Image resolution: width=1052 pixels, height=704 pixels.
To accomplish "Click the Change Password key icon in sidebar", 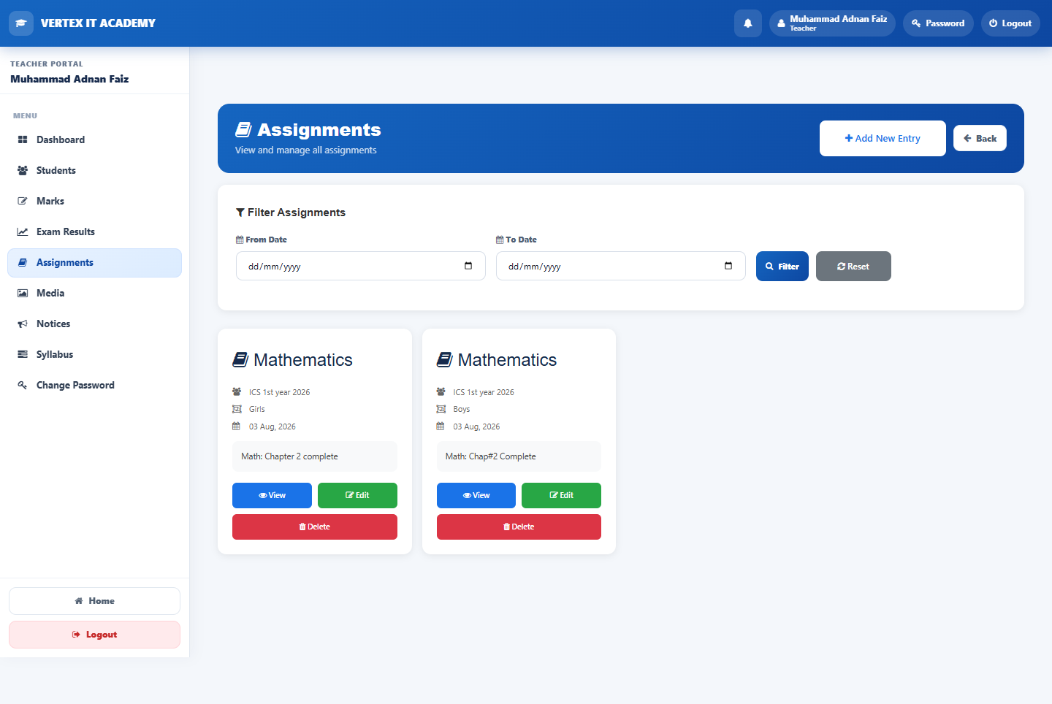I will (x=23, y=385).
